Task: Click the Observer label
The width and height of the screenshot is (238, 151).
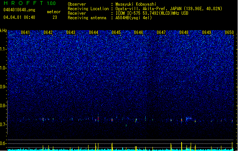Action: click(77, 4)
